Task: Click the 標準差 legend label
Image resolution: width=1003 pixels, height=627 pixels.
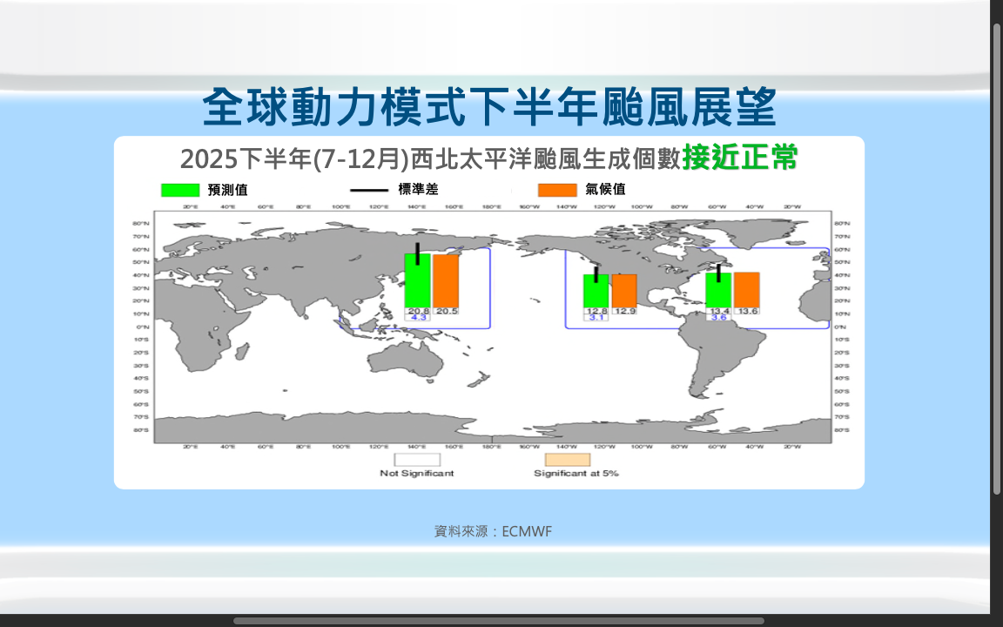Action: pyautogui.click(x=418, y=189)
